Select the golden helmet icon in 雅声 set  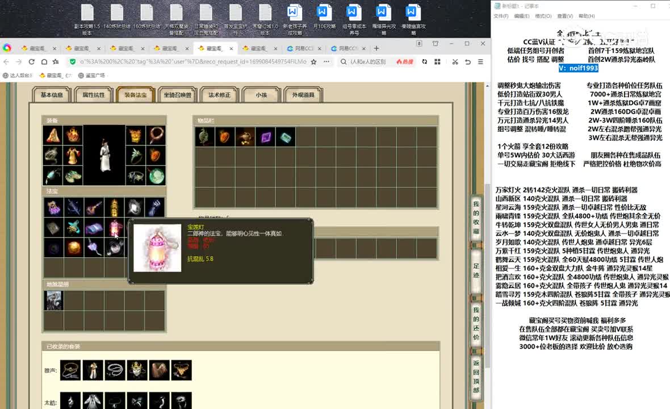click(x=137, y=370)
